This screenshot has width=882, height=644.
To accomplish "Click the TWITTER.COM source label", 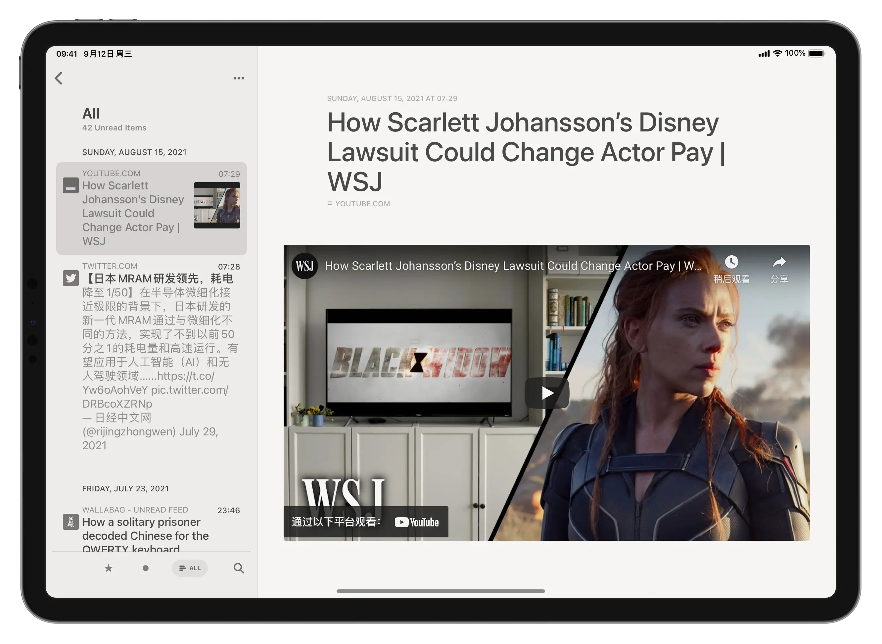I will (110, 266).
